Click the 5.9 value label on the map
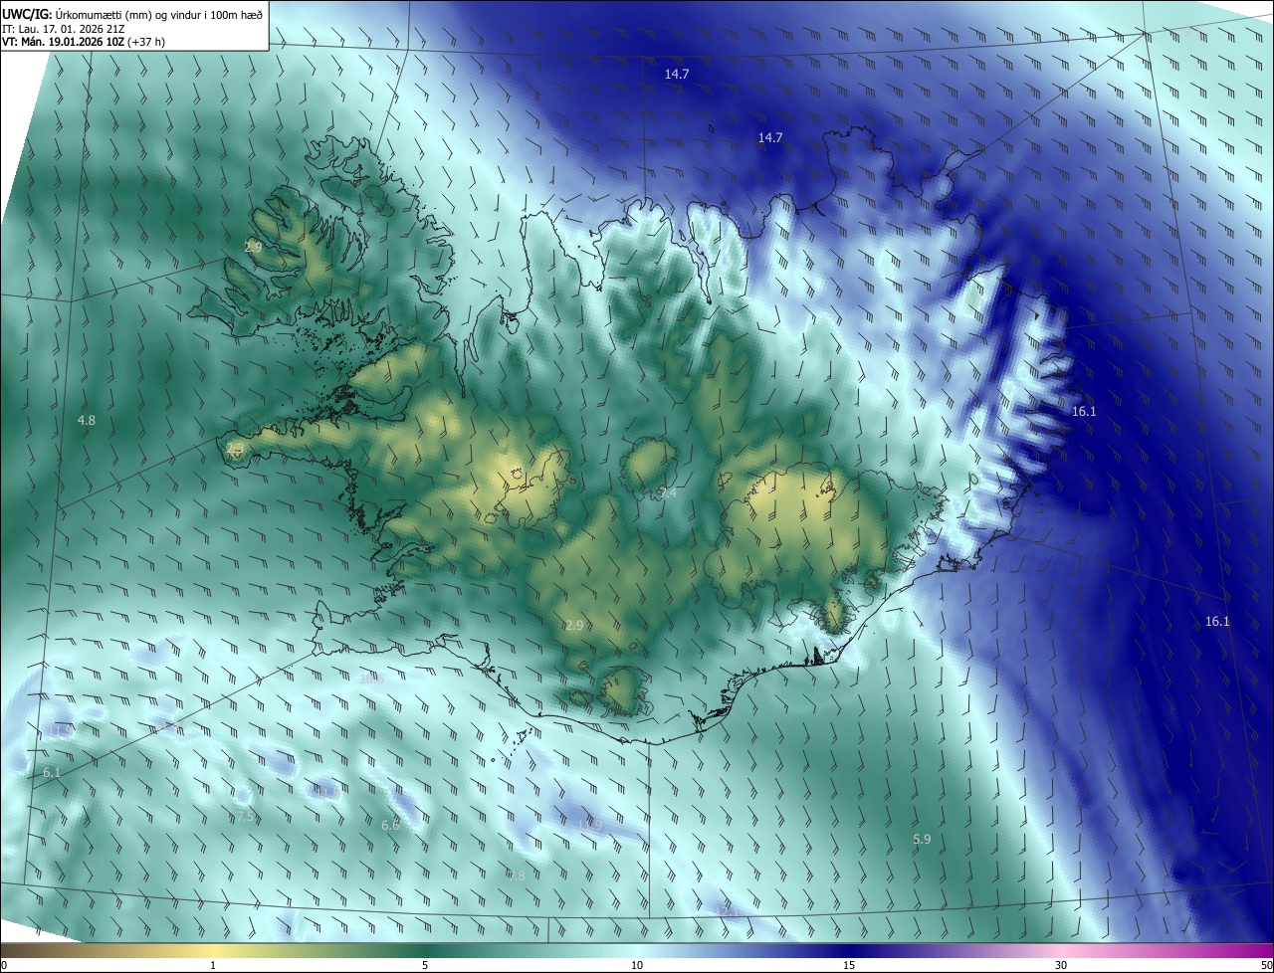 click(922, 840)
